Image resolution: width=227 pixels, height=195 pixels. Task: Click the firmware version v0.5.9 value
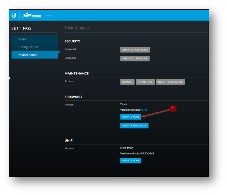124,104
